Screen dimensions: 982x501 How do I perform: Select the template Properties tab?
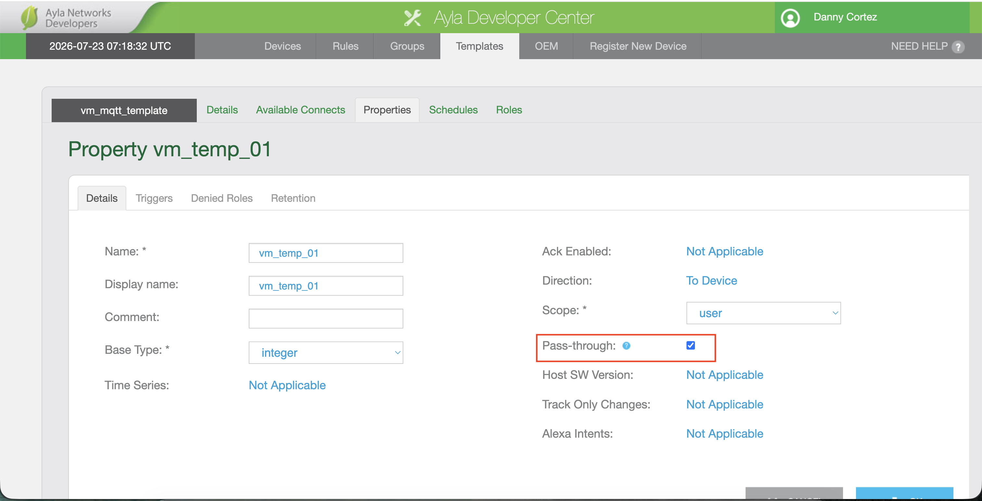[x=387, y=110]
